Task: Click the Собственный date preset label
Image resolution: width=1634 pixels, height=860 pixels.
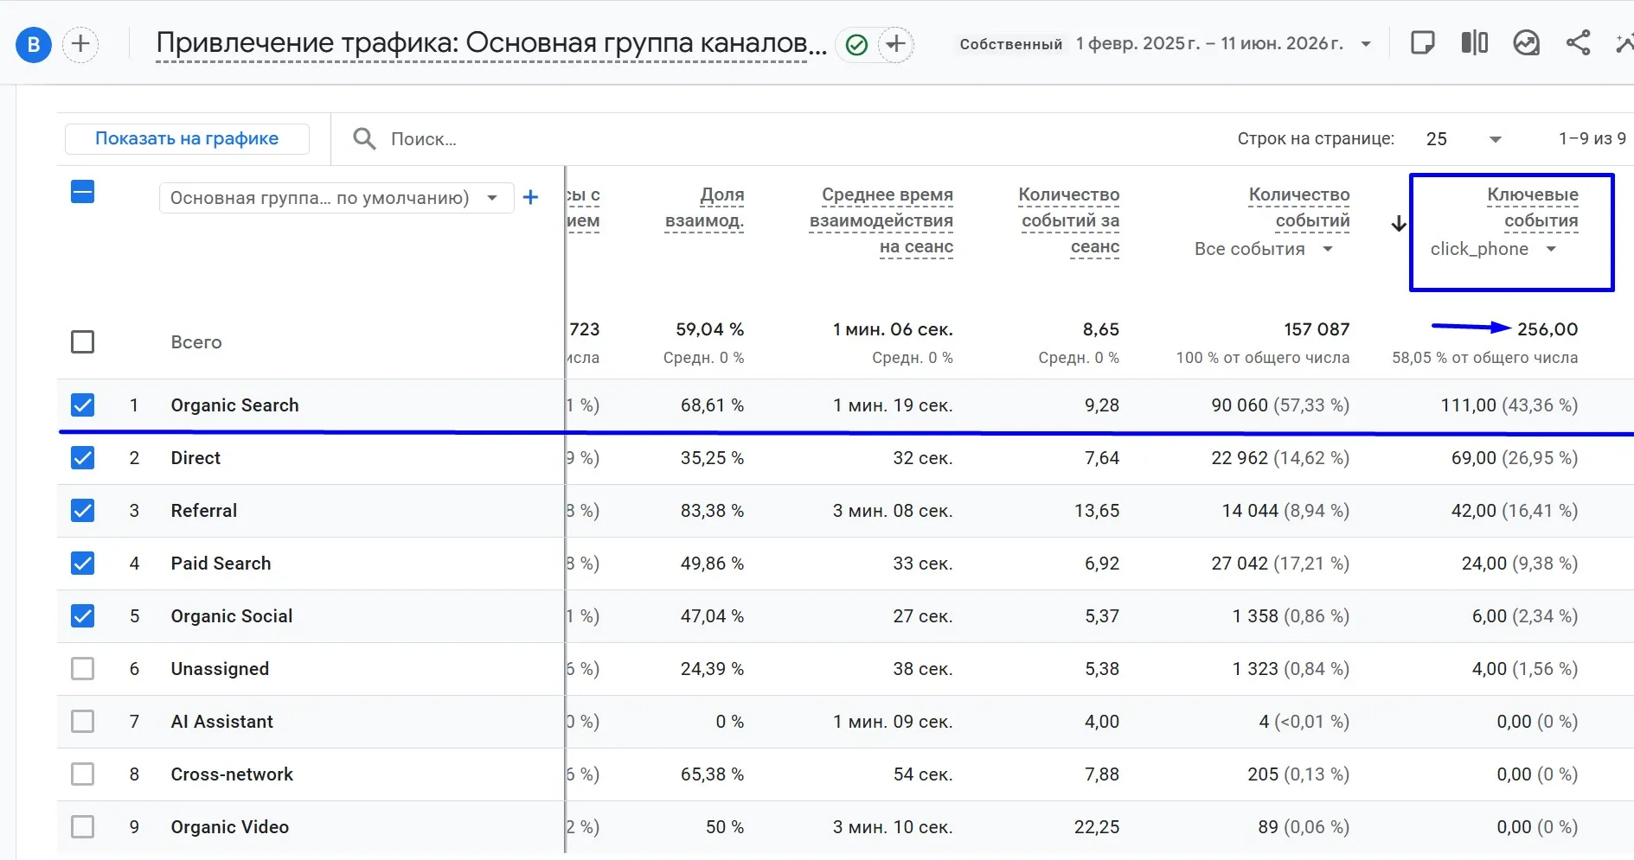Action: click(1011, 44)
